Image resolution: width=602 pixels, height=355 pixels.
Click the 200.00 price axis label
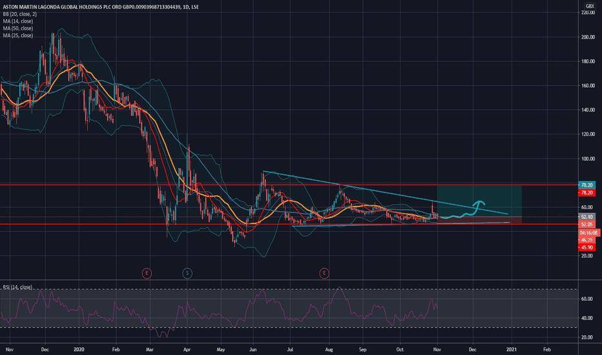coord(587,37)
